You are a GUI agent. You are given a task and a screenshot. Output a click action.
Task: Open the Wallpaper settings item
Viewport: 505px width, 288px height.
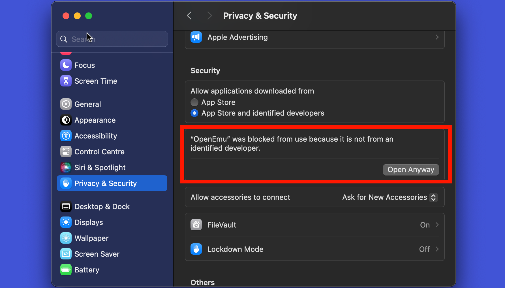tap(91, 238)
